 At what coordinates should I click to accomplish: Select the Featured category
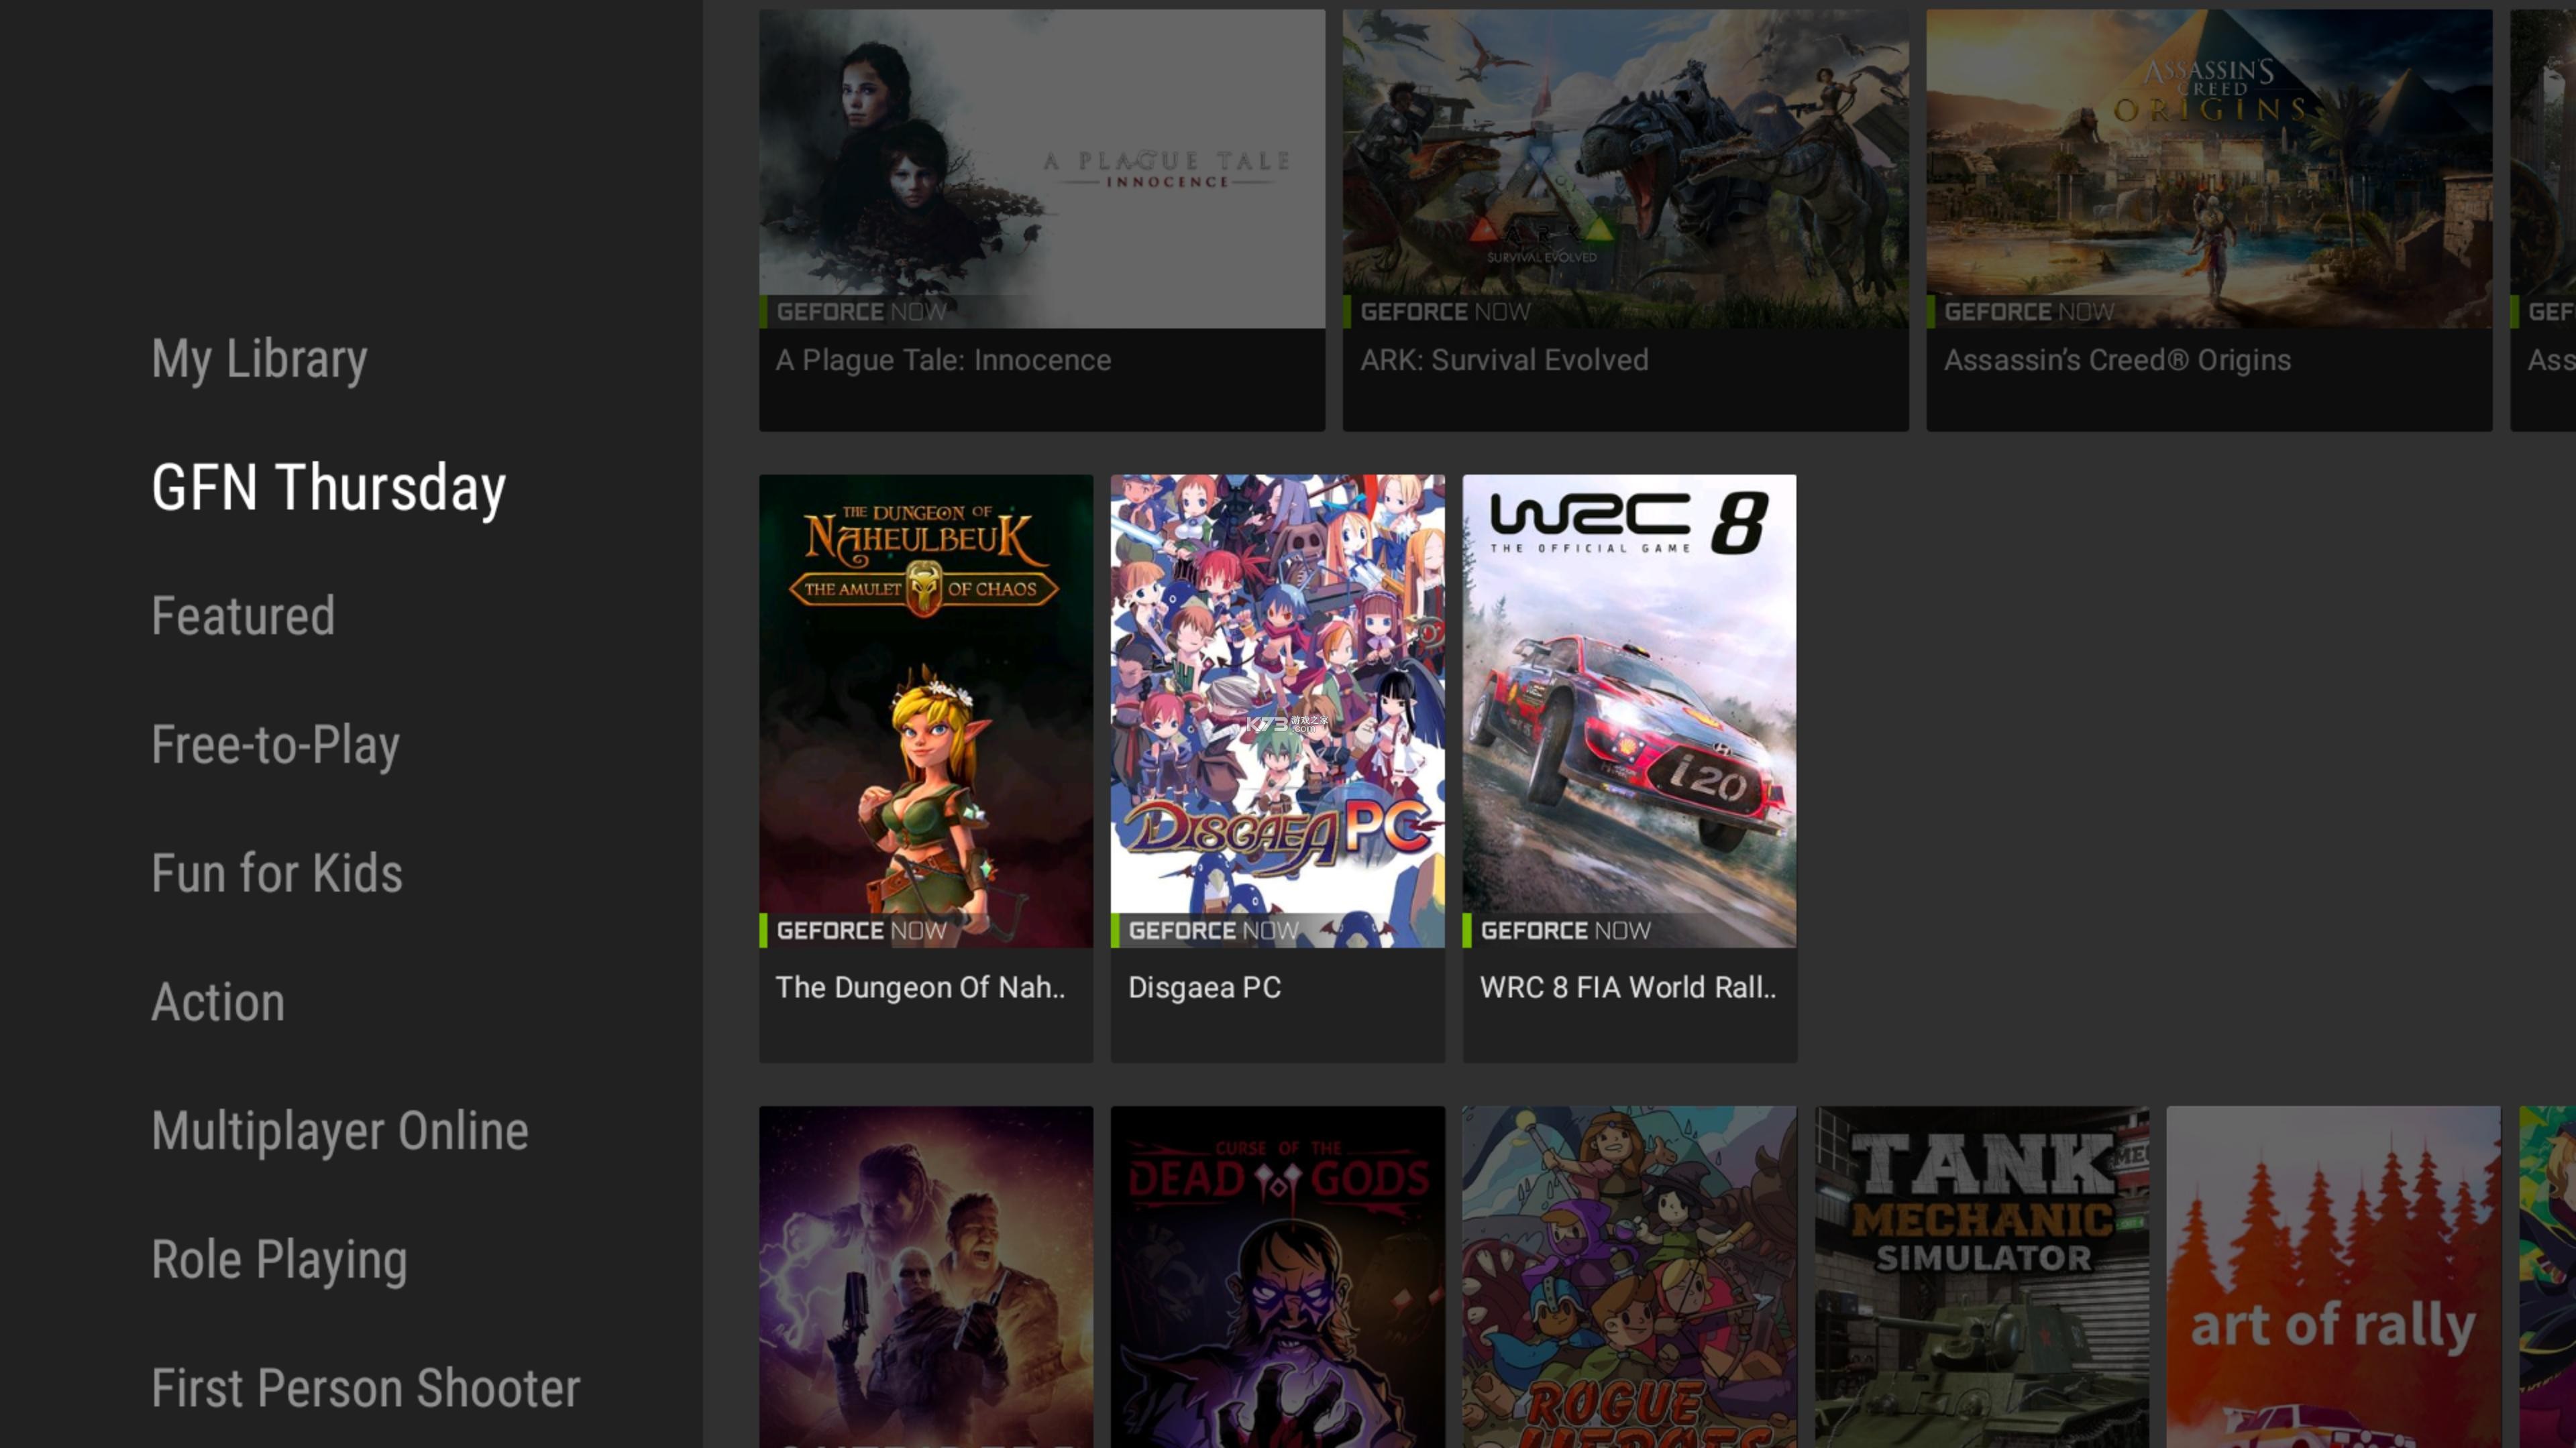[242, 615]
